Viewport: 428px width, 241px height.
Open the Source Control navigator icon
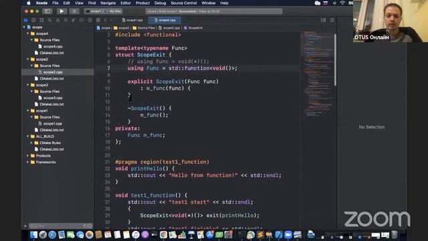click(x=33, y=20)
